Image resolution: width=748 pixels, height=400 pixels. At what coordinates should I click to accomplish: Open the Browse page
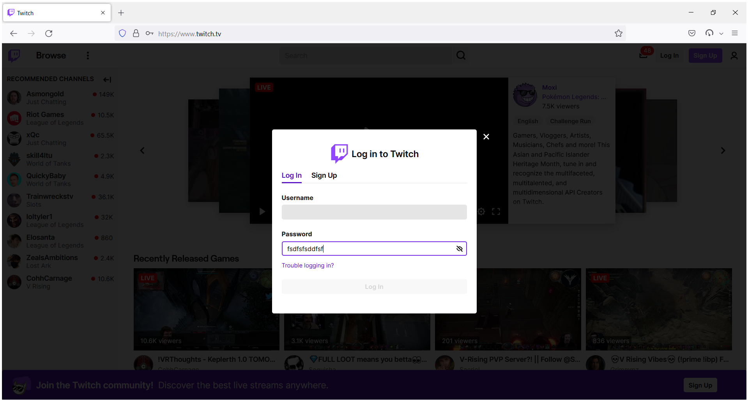(x=51, y=56)
